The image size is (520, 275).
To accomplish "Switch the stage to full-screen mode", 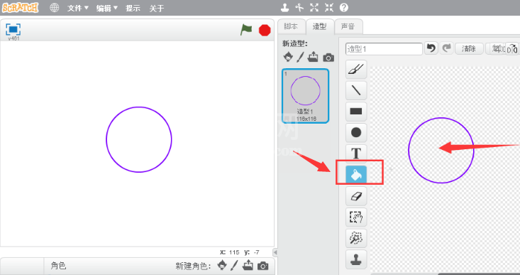I will click(x=13, y=30).
